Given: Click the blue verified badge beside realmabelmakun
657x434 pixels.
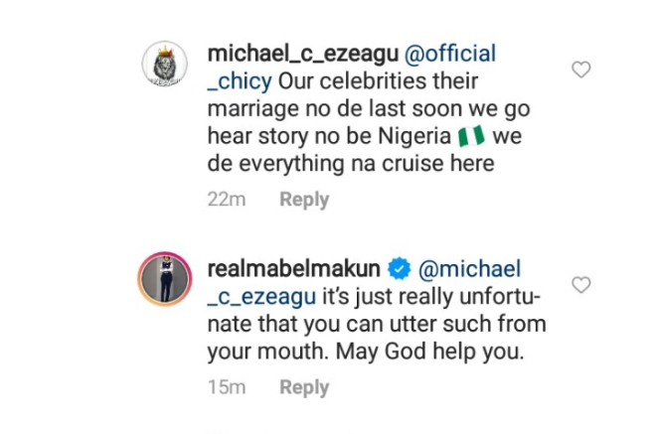Looking at the screenshot, I should 400,270.
